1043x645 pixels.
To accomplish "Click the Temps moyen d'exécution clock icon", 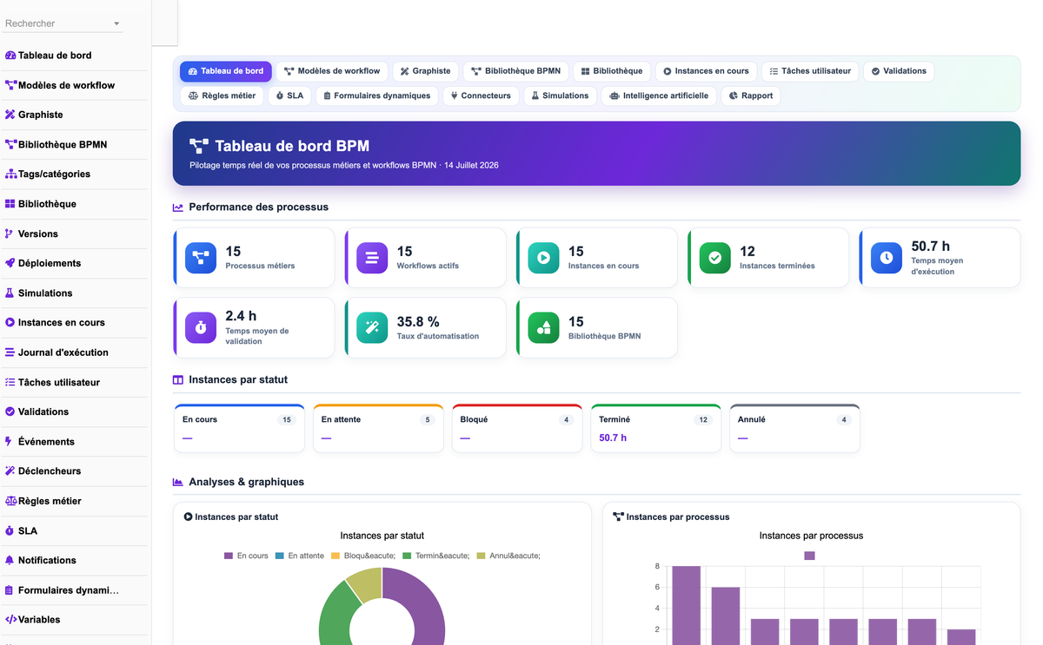I will [x=887, y=258].
